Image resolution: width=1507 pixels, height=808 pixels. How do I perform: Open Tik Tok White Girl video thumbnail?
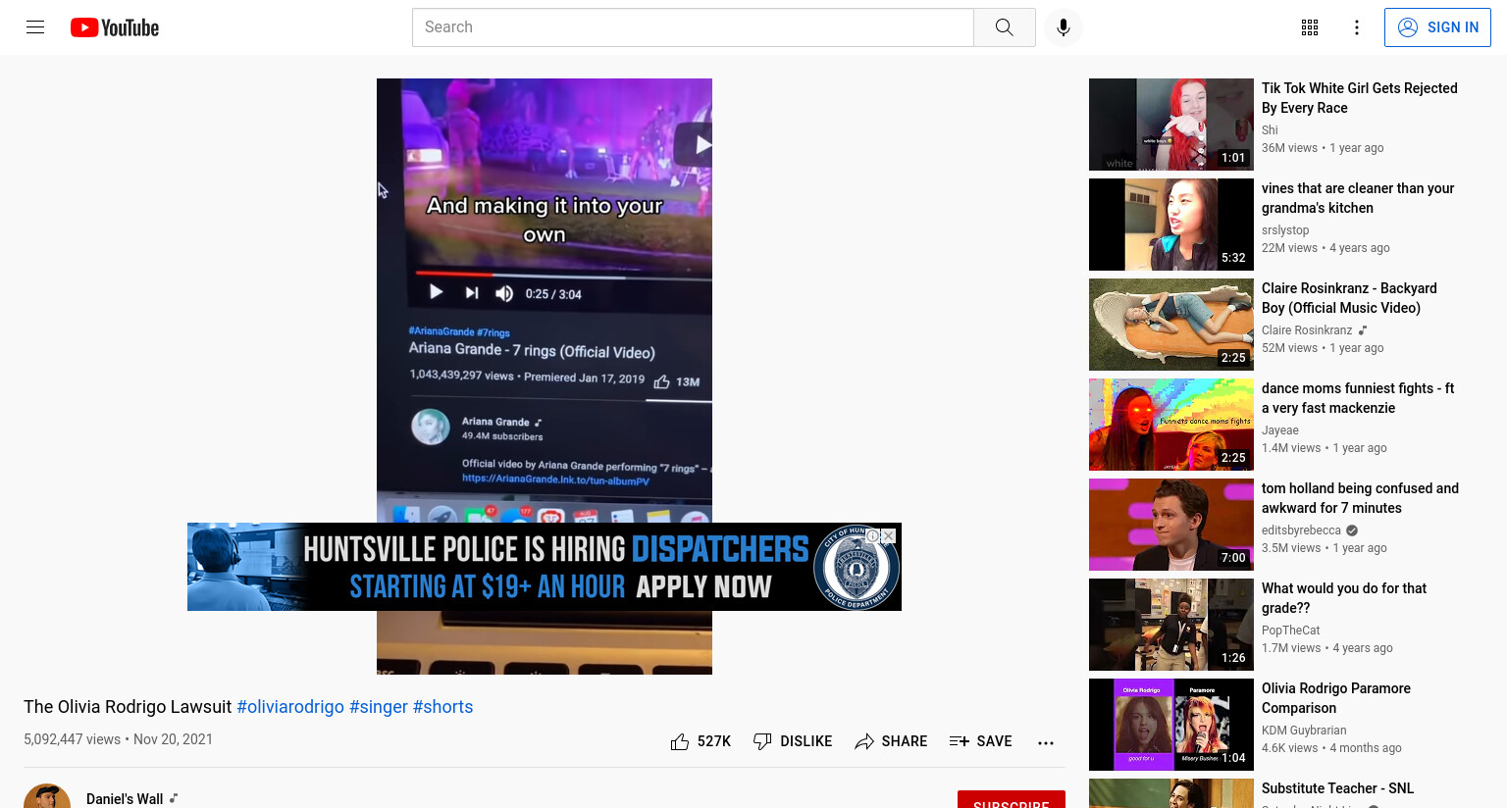pyautogui.click(x=1171, y=125)
